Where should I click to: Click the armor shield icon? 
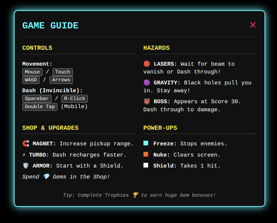pyautogui.click(x=26, y=166)
